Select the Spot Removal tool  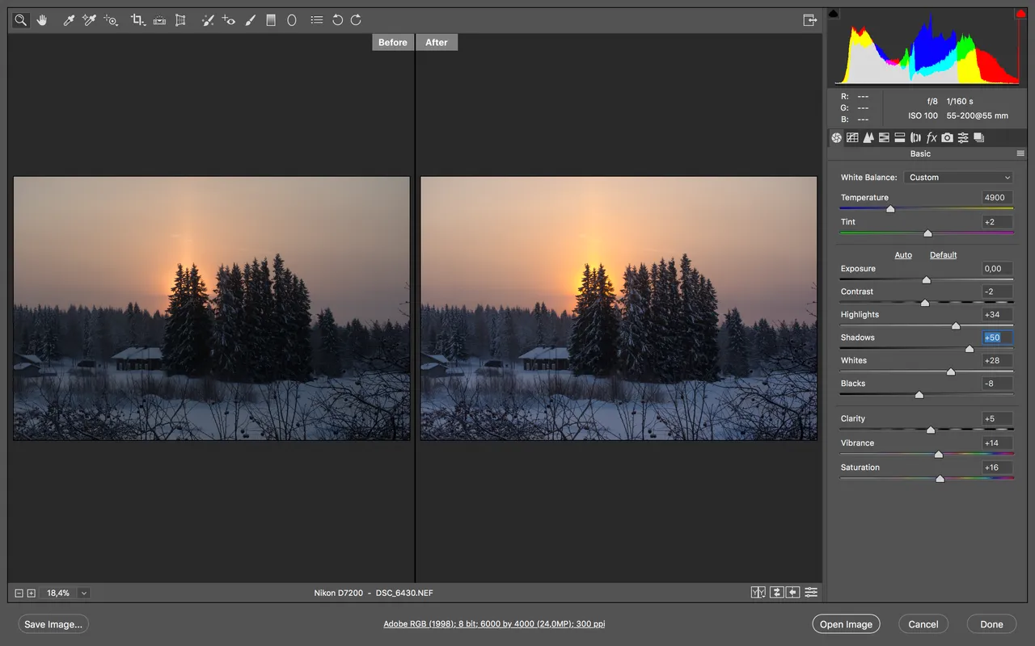[208, 20]
